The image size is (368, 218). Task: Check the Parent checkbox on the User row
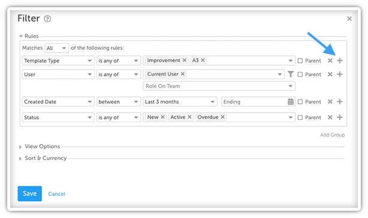[x=300, y=74]
